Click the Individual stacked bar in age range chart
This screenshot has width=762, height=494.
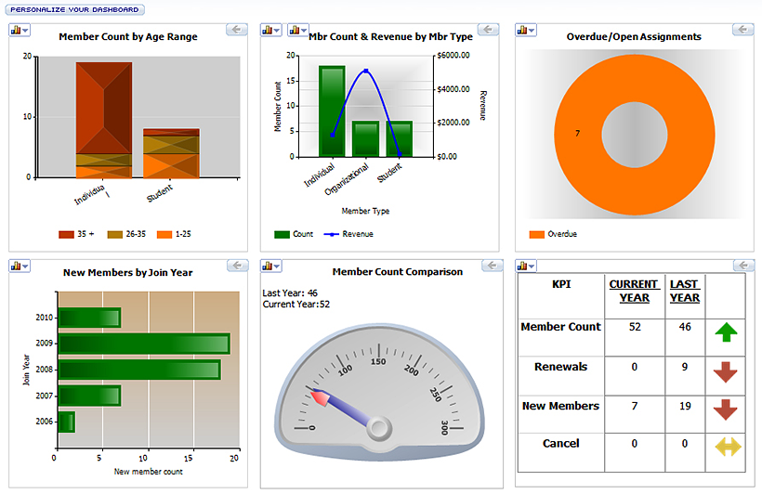click(x=104, y=120)
